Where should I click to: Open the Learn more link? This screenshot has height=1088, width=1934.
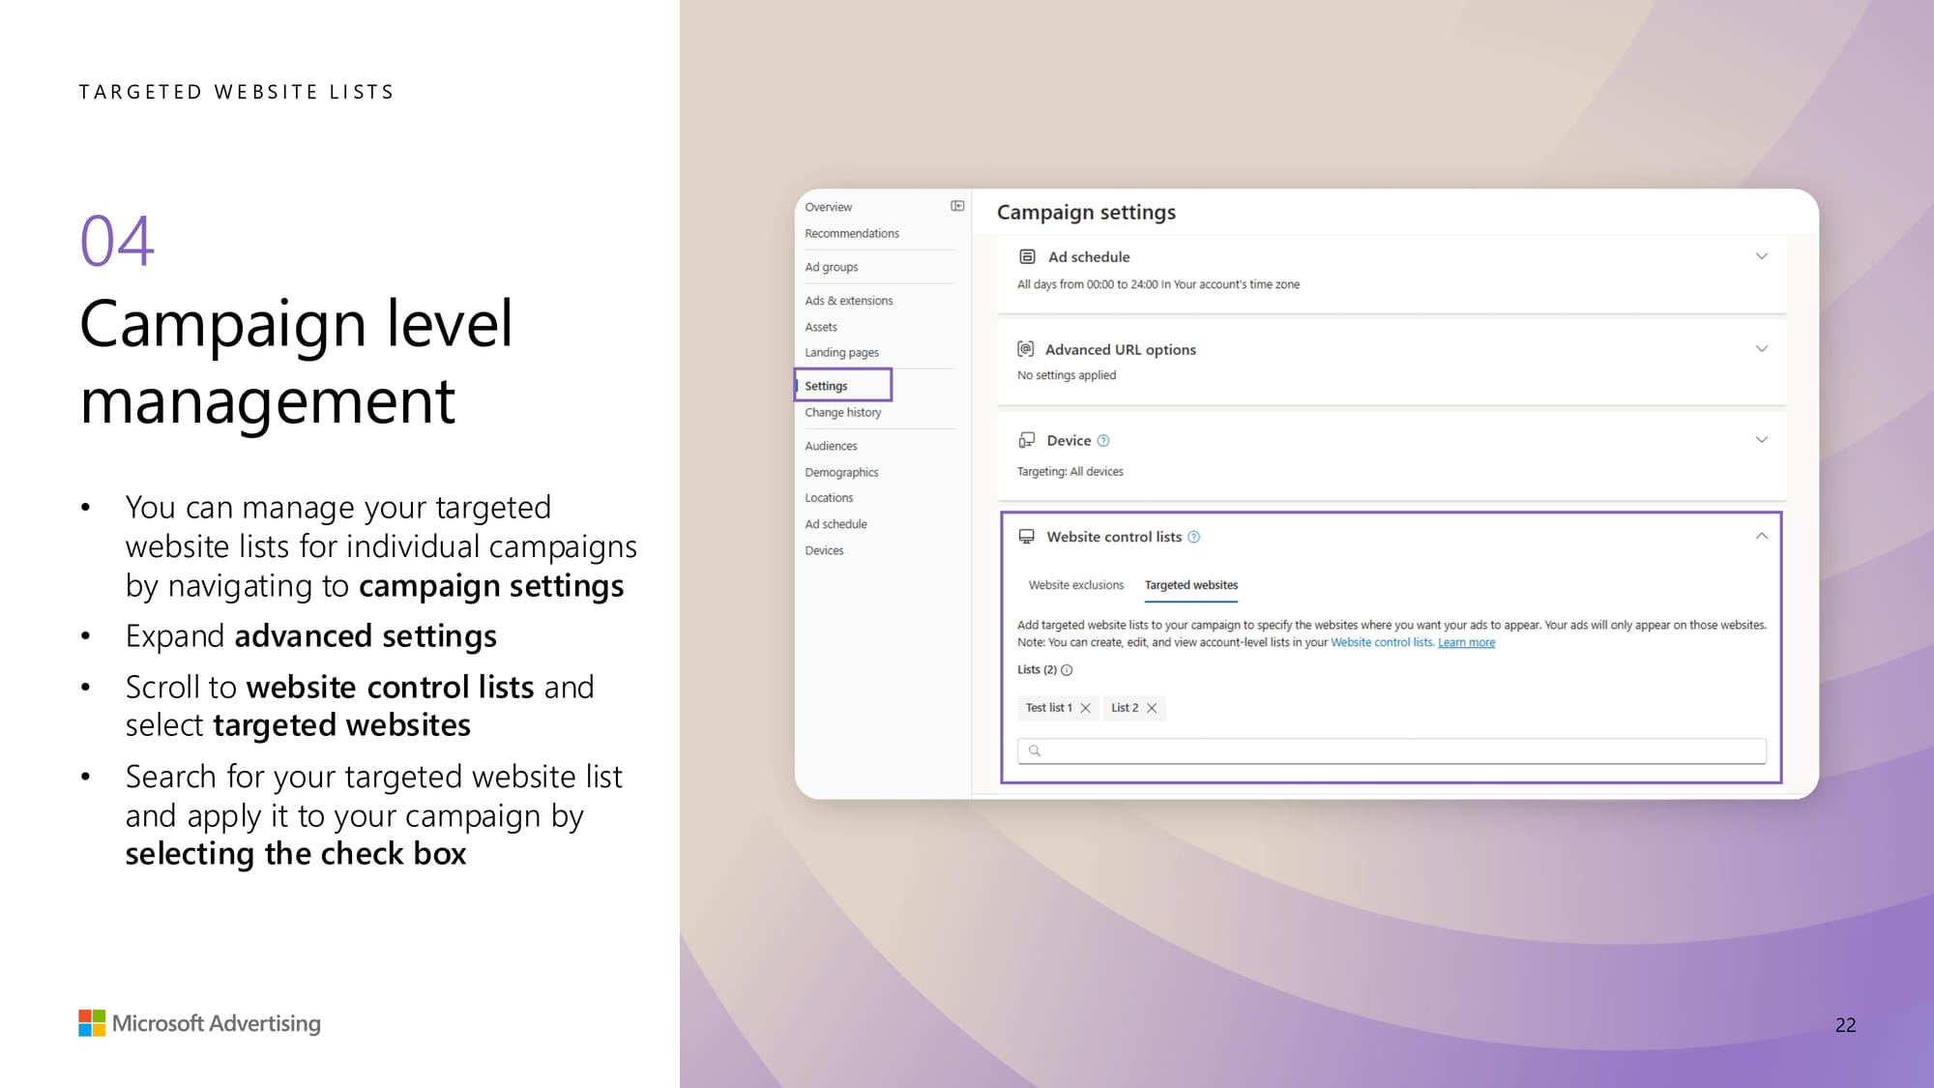(1466, 642)
